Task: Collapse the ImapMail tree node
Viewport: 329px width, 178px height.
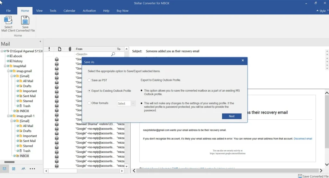Action: click(5, 66)
